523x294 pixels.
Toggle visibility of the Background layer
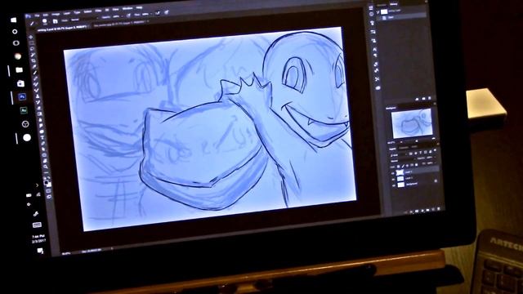point(394,185)
